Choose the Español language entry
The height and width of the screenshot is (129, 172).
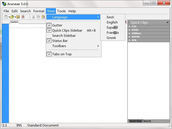[x=113, y=28]
